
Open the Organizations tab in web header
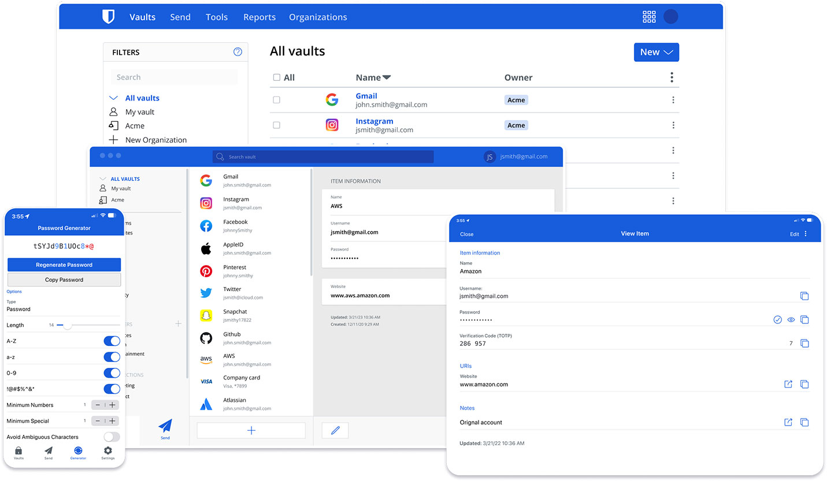[318, 17]
